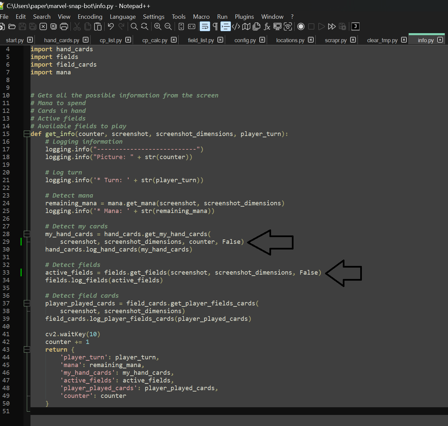Click the Open file folder icon

click(12, 26)
